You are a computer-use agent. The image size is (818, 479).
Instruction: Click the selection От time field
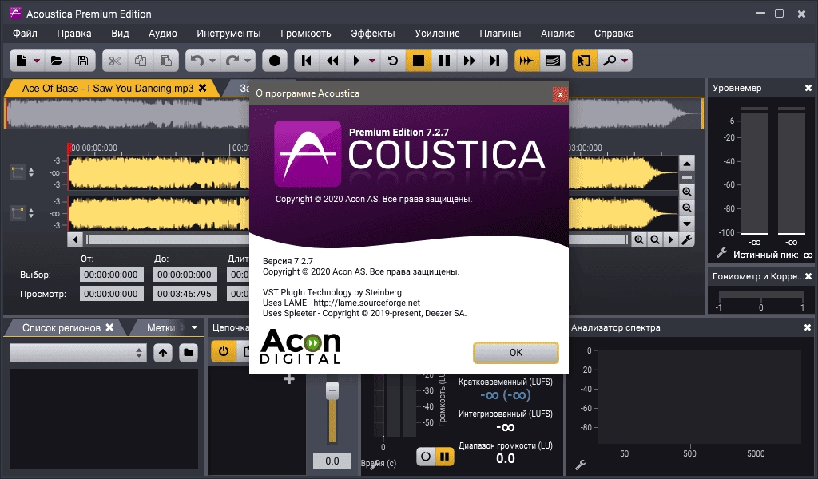(111, 275)
